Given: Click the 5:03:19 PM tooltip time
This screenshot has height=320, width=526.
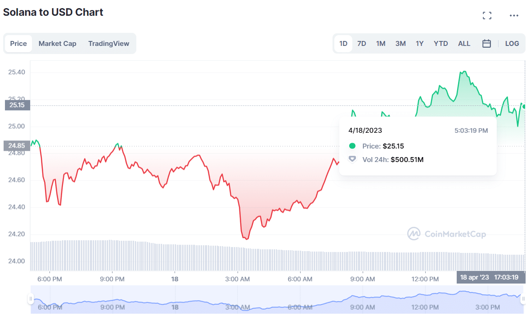Looking at the screenshot, I should [x=471, y=131].
